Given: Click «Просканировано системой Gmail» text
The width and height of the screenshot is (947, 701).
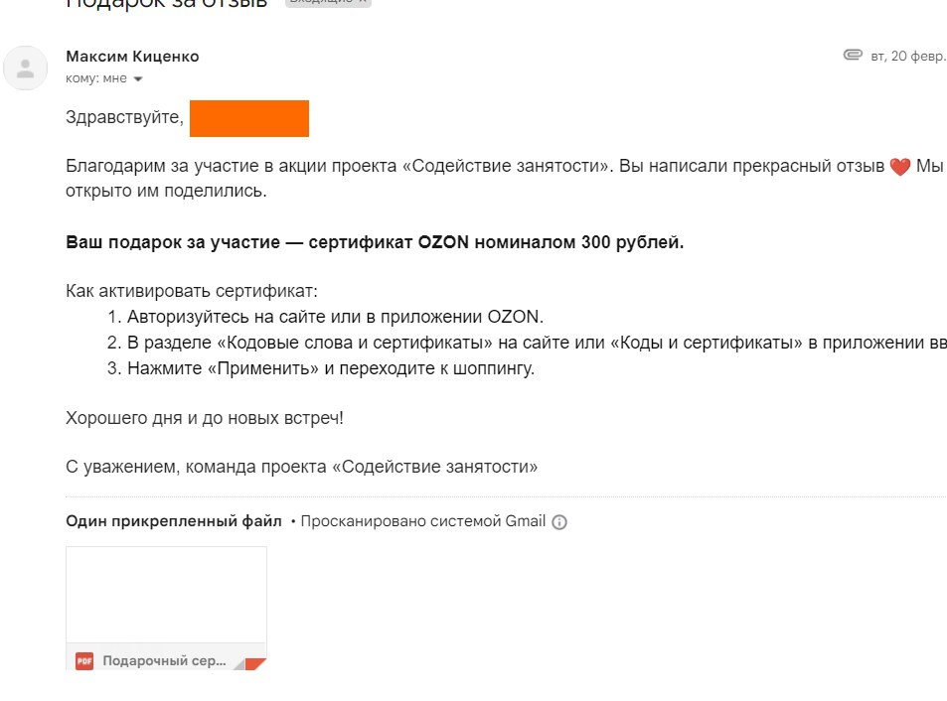Looking at the screenshot, I should (422, 521).
